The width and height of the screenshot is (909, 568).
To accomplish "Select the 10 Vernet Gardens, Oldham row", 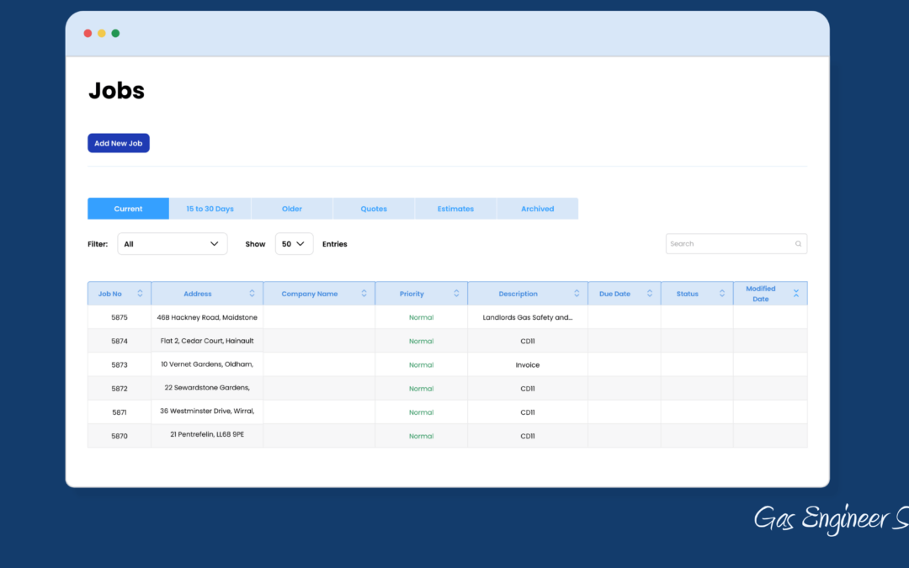I will [207, 364].
